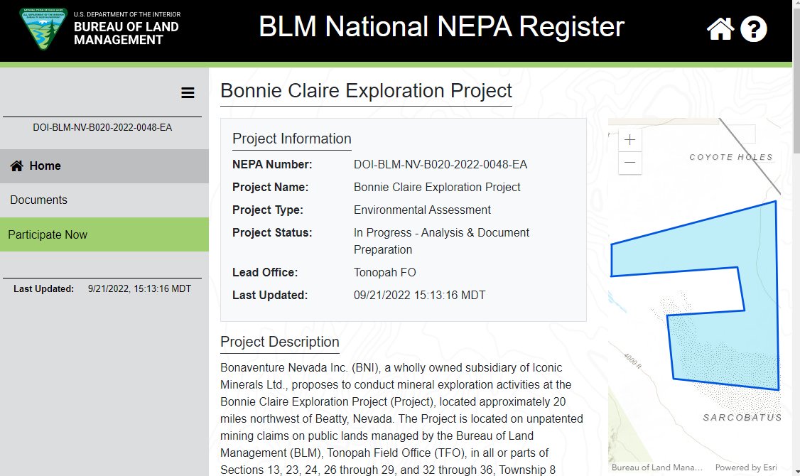The height and width of the screenshot is (476, 800).
Task: Click the down arrow at the scrollbar bottom
Action: tap(796, 470)
